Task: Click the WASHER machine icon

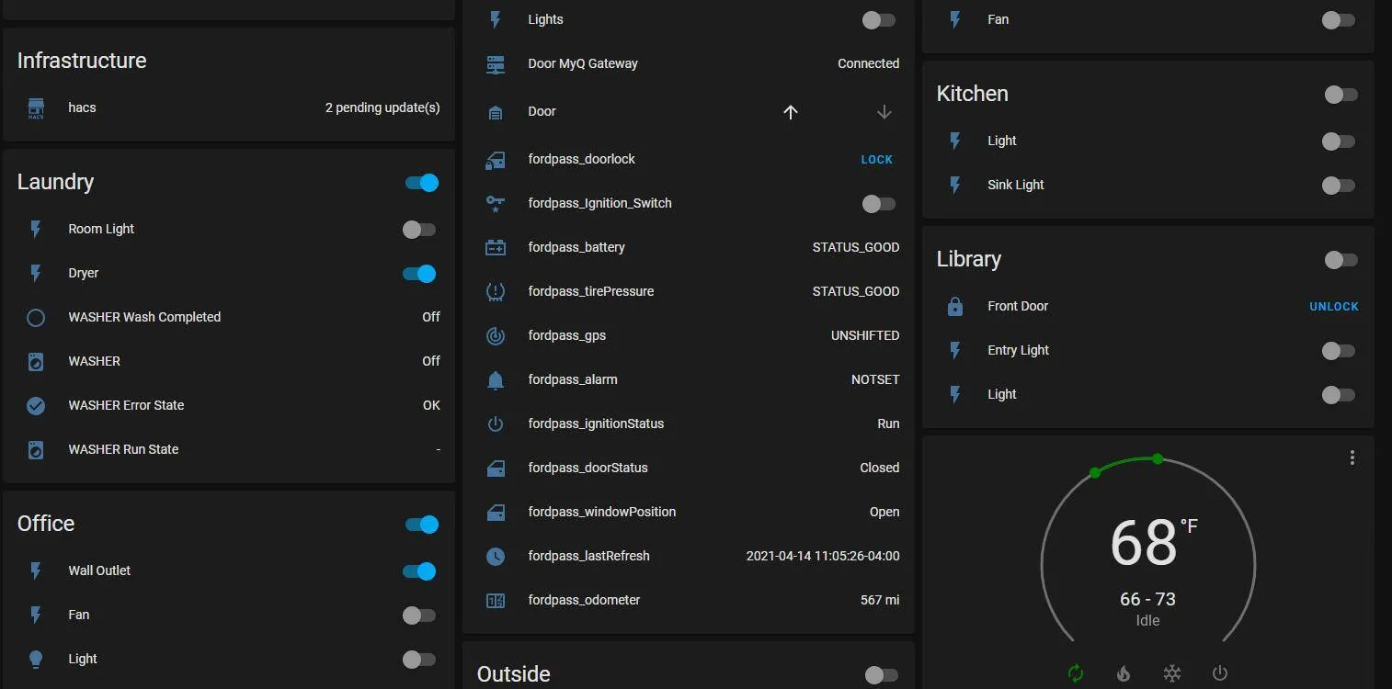Action: coord(36,361)
